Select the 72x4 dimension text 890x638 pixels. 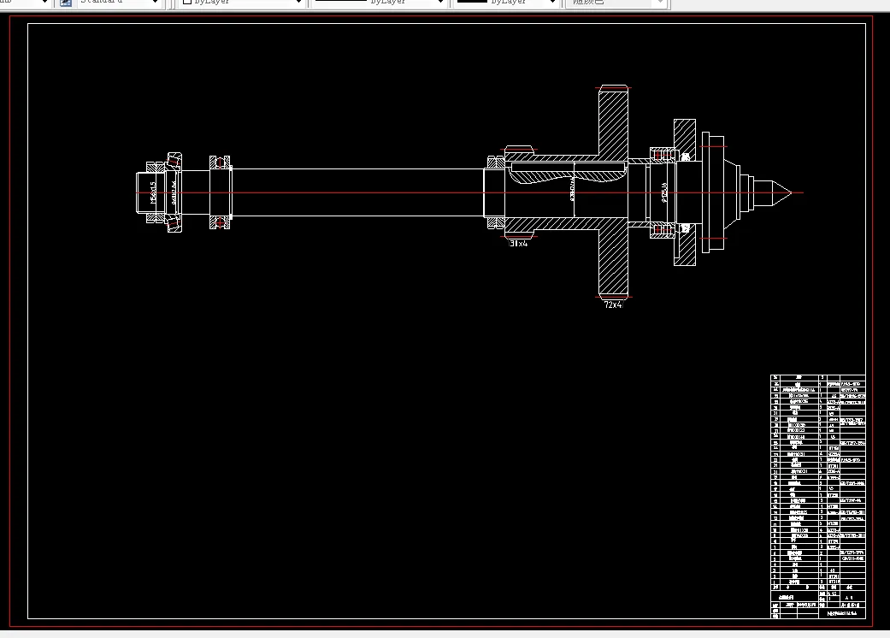(x=613, y=304)
